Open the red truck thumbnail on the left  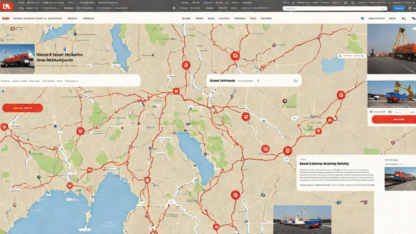click(x=17, y=59)
